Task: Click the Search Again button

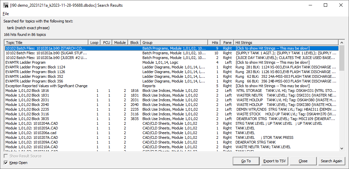Action: [x=332, y=161]
